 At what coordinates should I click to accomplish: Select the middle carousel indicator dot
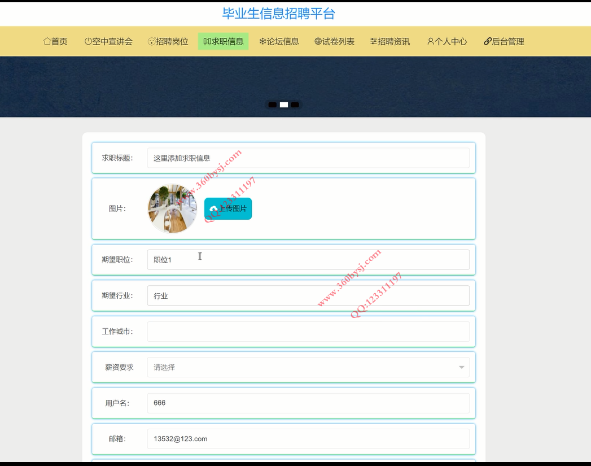point(284,105)
